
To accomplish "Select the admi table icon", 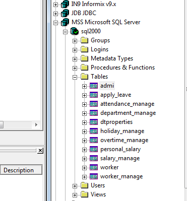I will (x=94, y=86).
